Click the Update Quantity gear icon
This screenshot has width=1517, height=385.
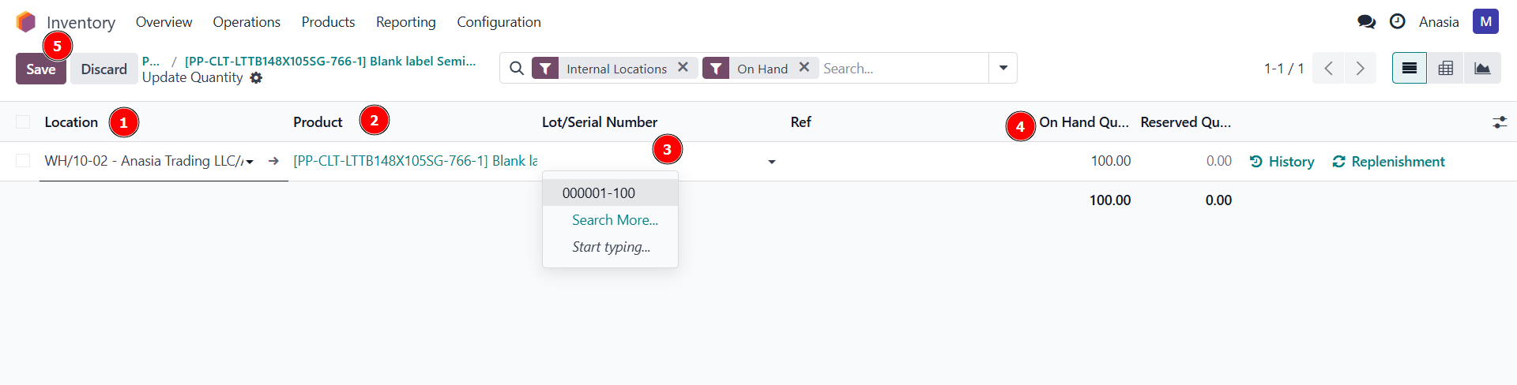tap(256, 78)
